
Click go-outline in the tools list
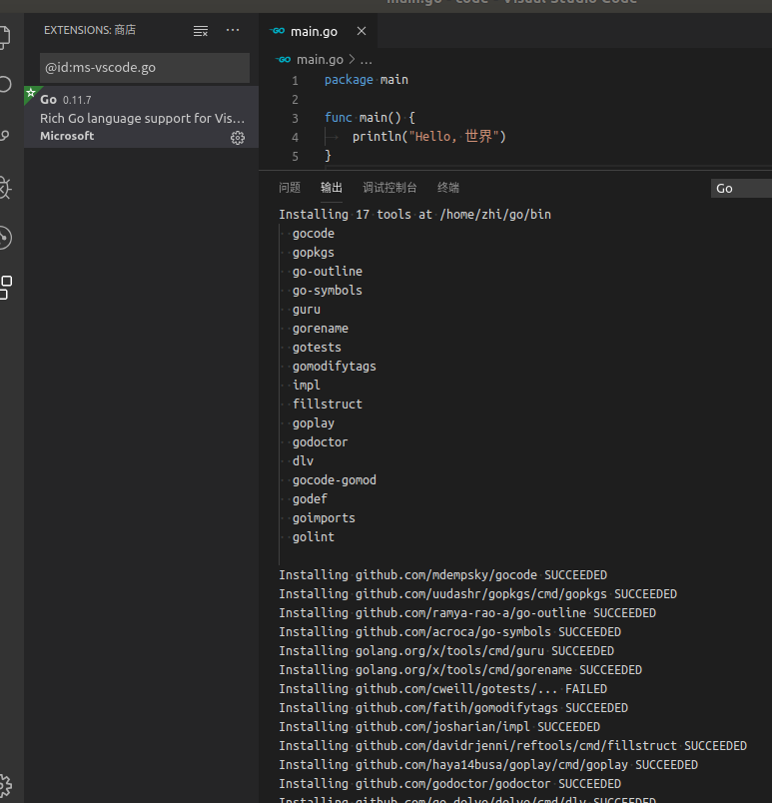click(x=328, y=272)
